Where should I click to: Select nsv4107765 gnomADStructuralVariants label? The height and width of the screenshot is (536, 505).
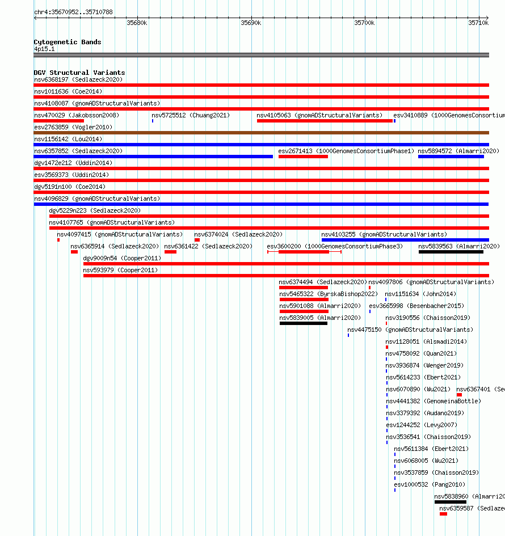[x=112, y=222]
